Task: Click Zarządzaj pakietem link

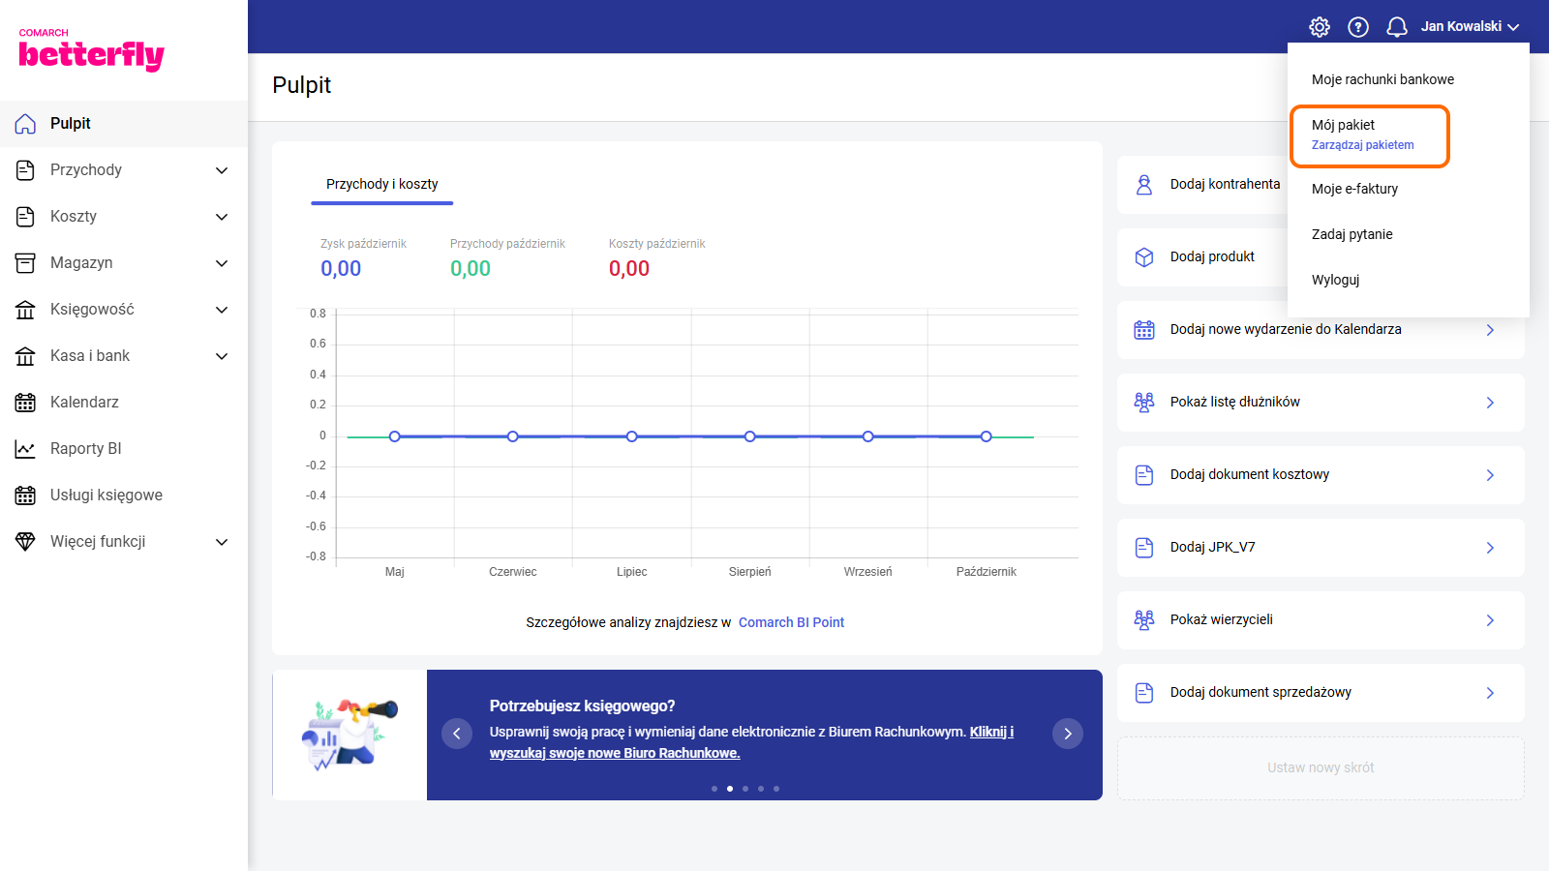Action: pyautogui.click(x=1362, y=145)
